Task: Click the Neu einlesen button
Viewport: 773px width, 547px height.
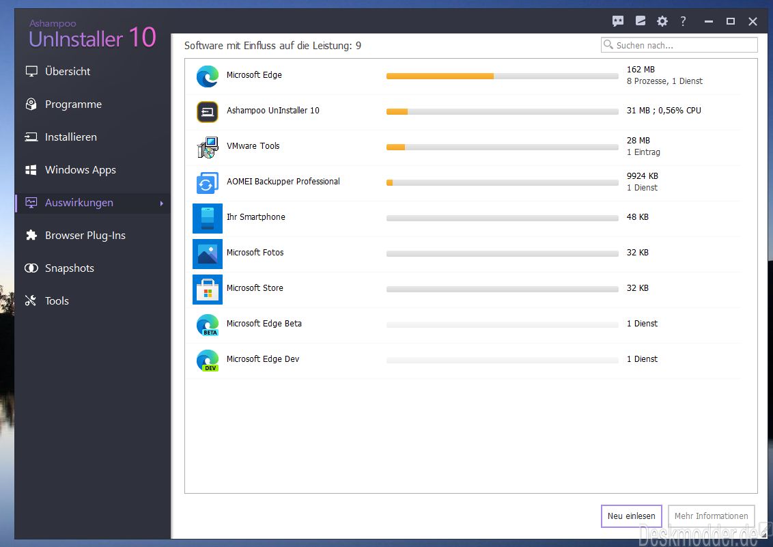Action: pos(631,516)
